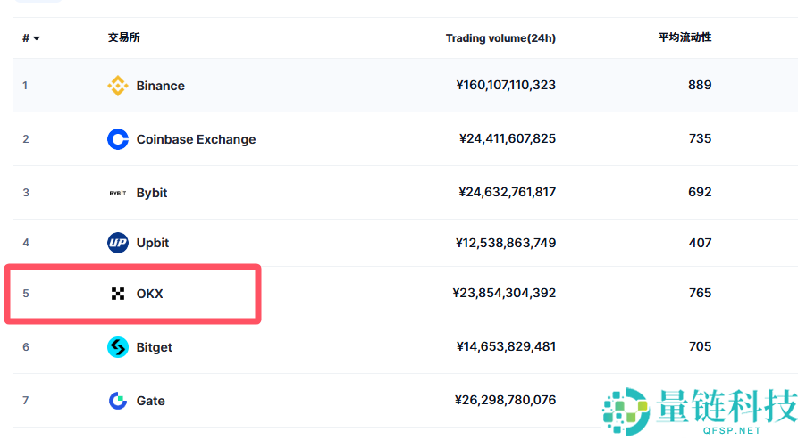Open the Upbit exchange page
798x440 pixels.
point(153,243)
